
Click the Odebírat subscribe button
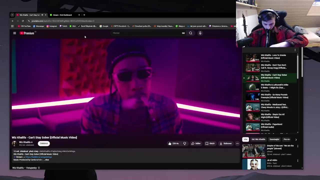[x=44, y=143]
